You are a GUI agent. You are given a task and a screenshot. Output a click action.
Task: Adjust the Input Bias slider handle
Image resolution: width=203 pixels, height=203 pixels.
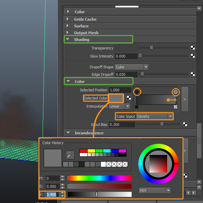tap(162, 124)
